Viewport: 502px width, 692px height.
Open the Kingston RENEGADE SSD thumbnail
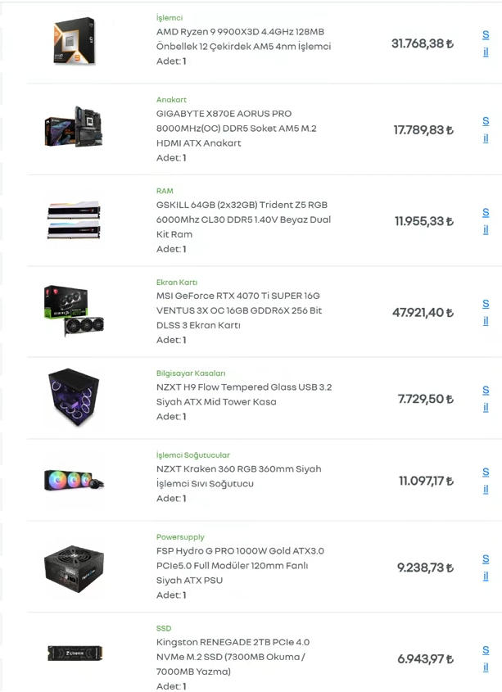click(x=74, y=654)
